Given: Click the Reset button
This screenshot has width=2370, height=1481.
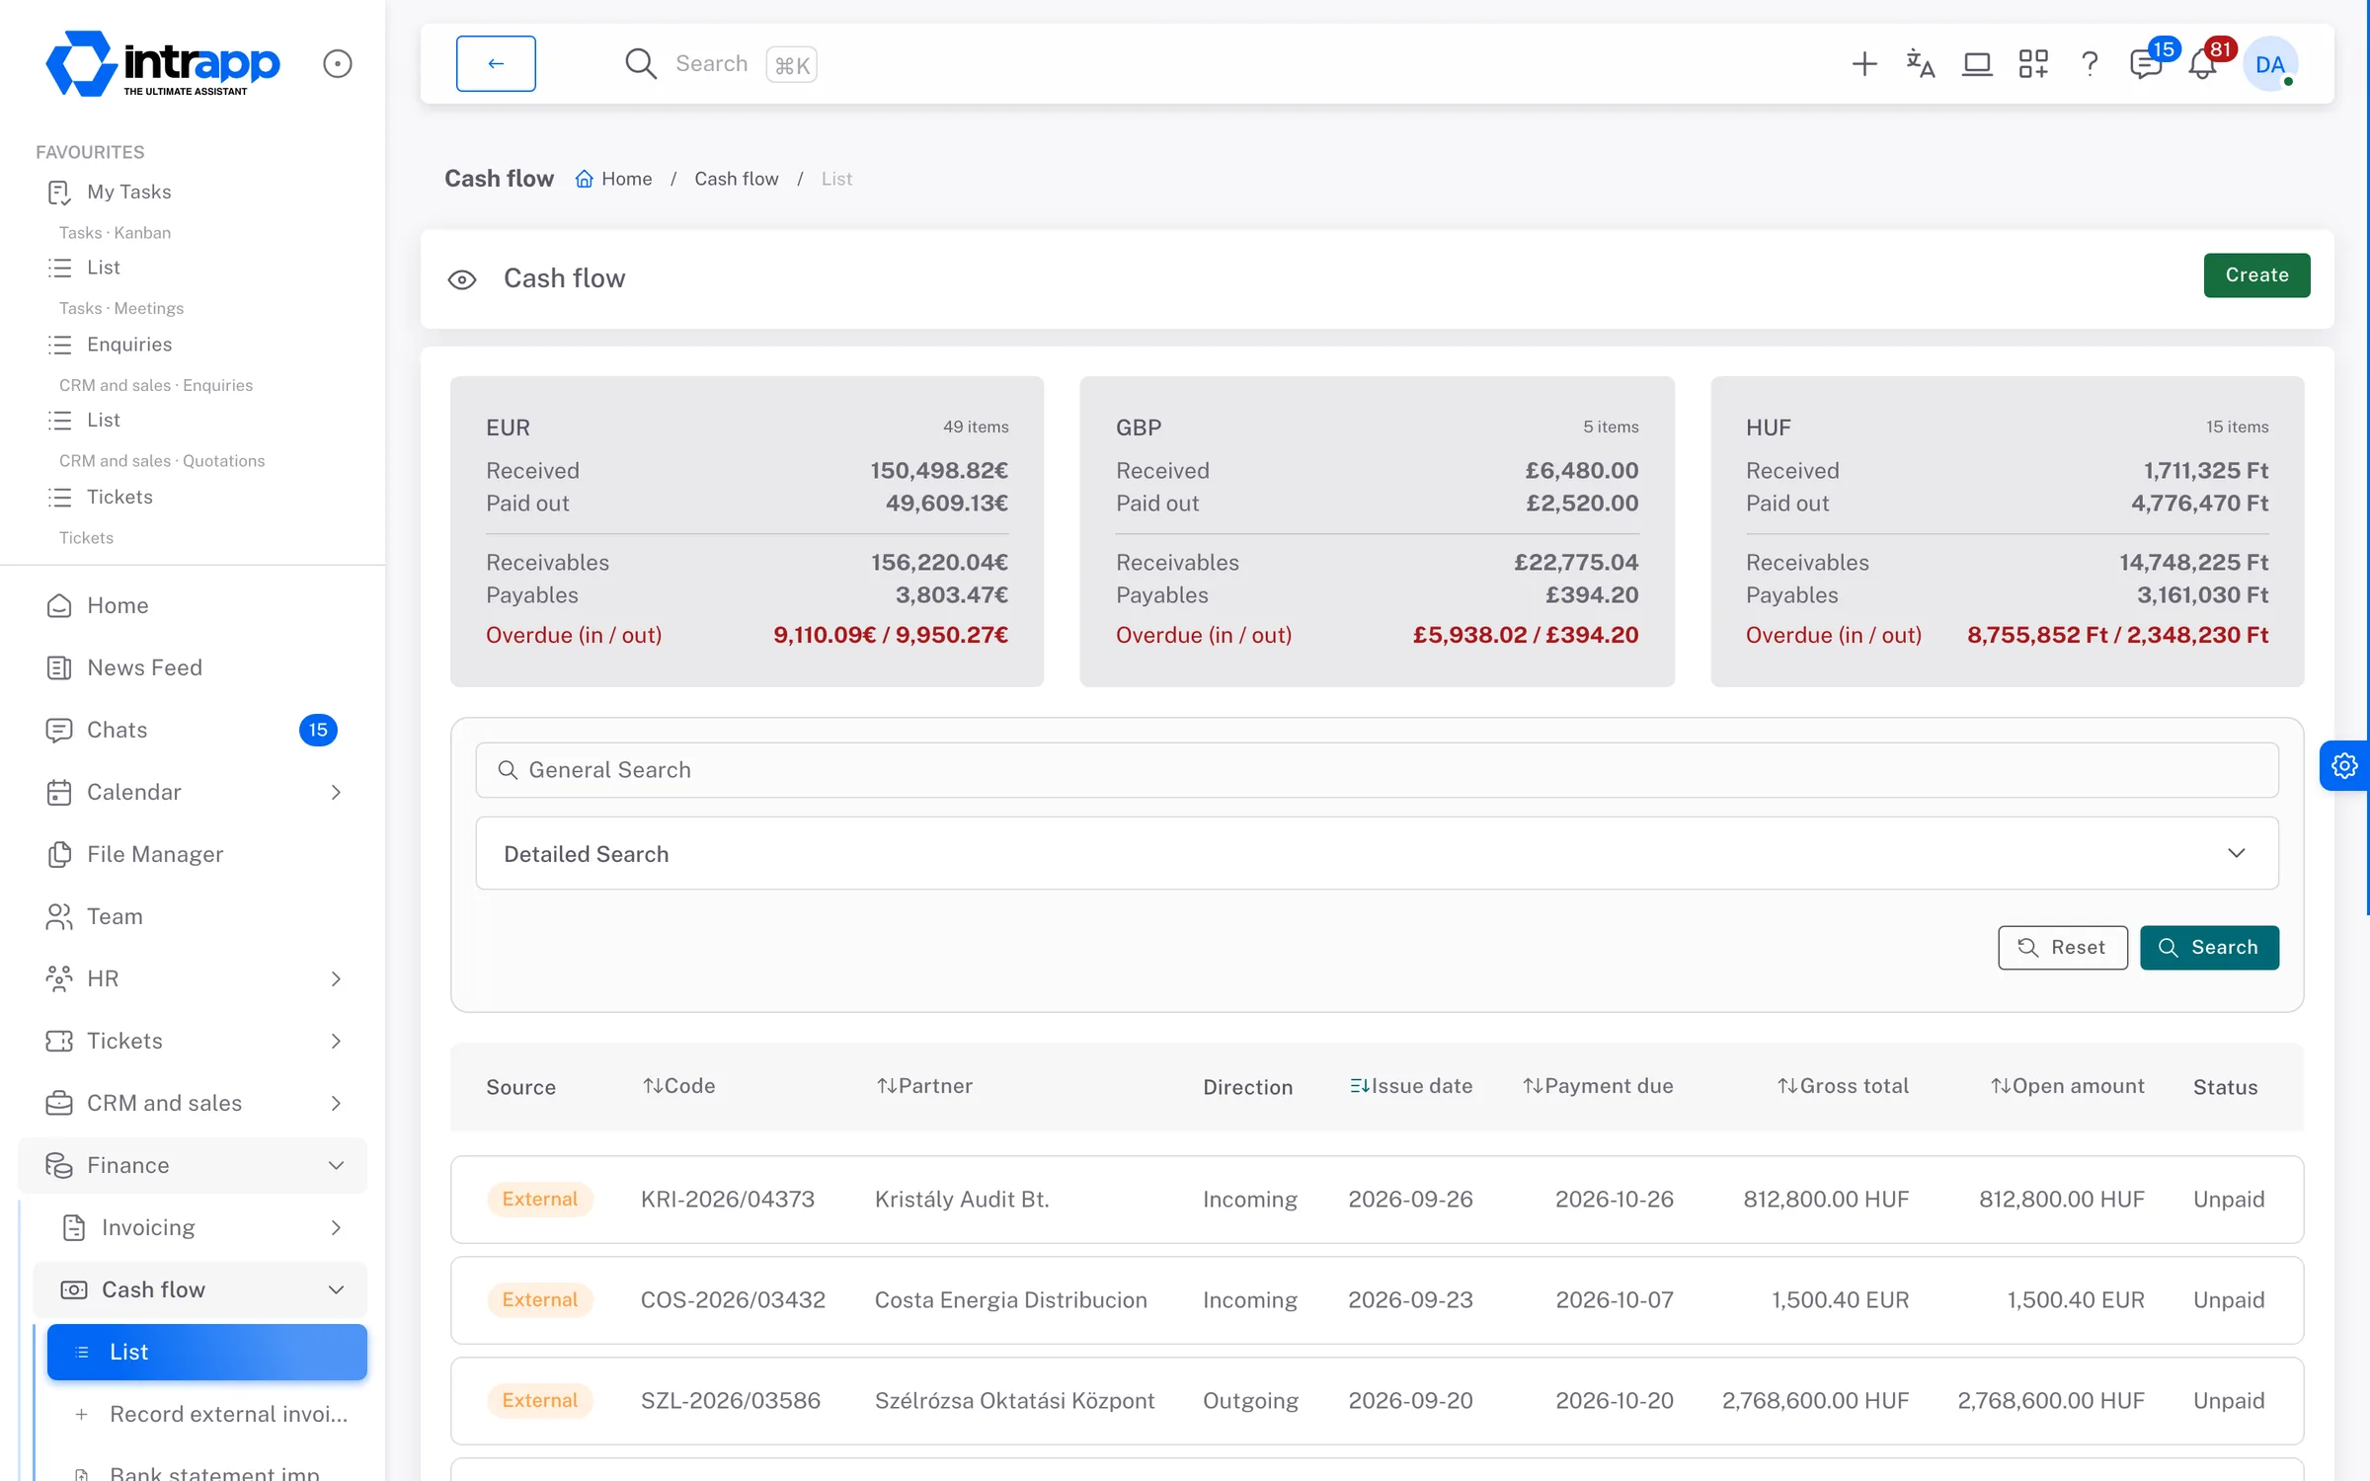Looking at the screenshot, I should click(2062, 947).
